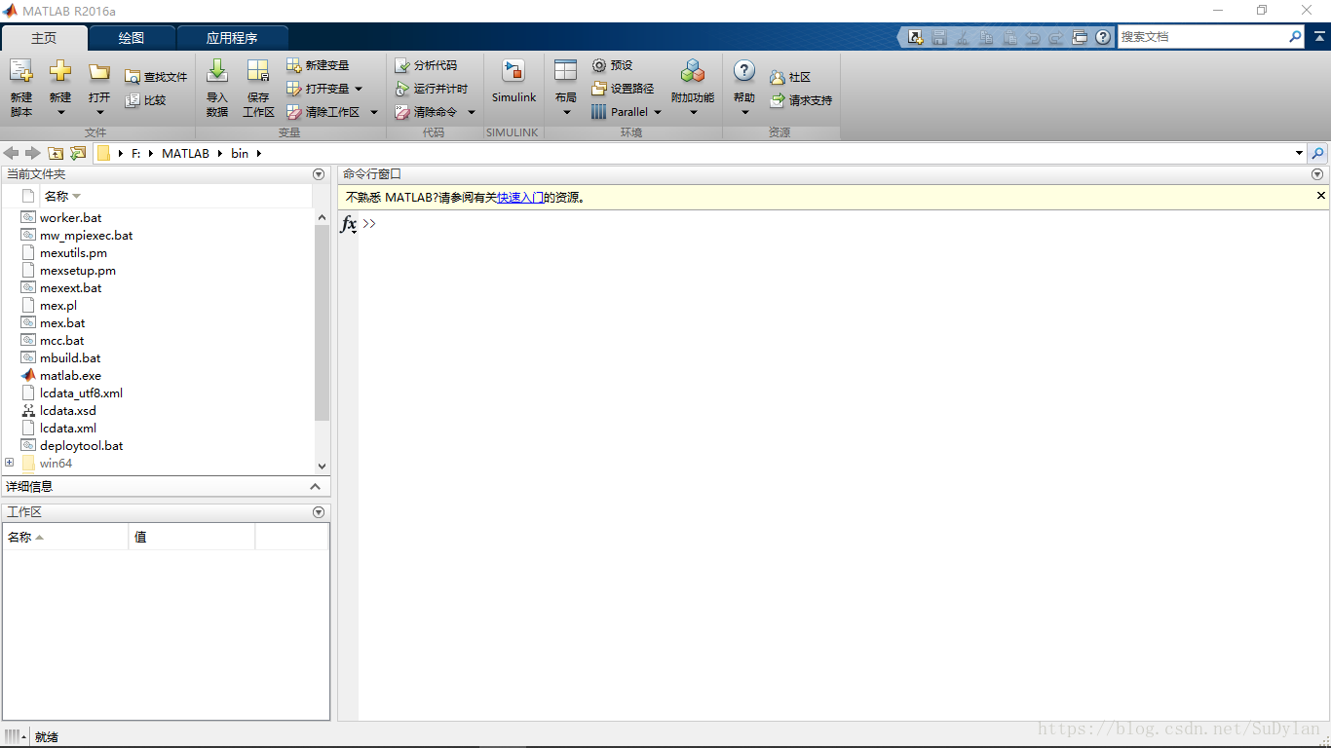Click the Help (帮助) question mark icon
Image resolution: width=1331 pixels, height=748 pixels.
(744, 71)
